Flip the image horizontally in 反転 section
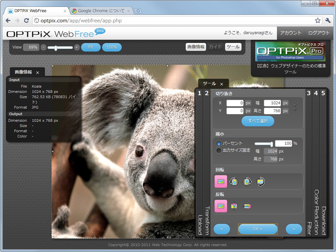The image size is (336, 252). tap(234, 206)
